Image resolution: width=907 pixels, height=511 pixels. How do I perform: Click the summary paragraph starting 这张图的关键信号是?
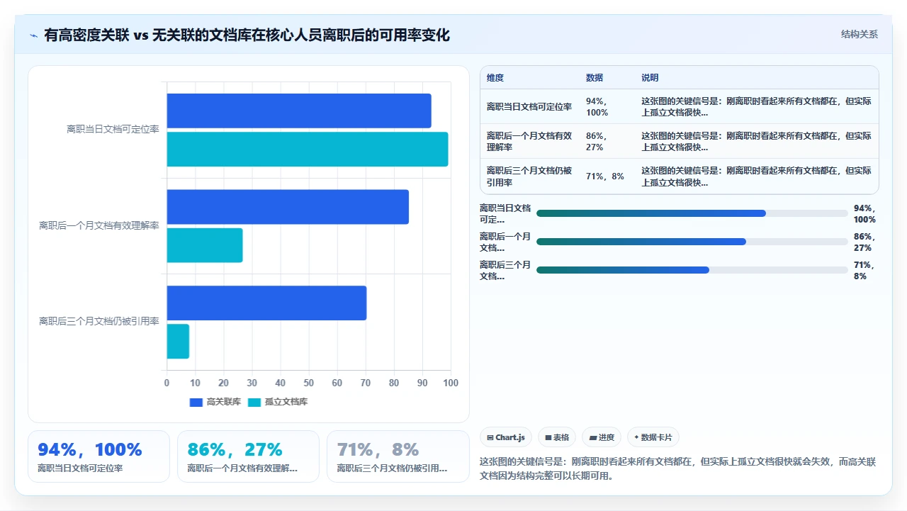click(x=678, y=468)
